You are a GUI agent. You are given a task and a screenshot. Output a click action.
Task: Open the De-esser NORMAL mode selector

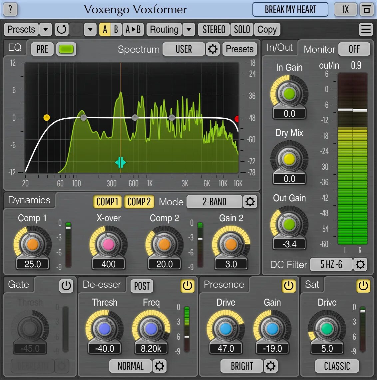[x=131, y=366]
